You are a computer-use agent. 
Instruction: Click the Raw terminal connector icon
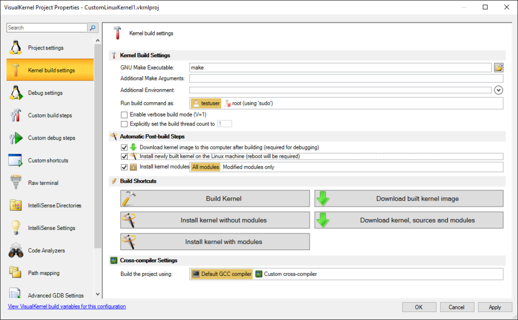click(x=15, y=183)
